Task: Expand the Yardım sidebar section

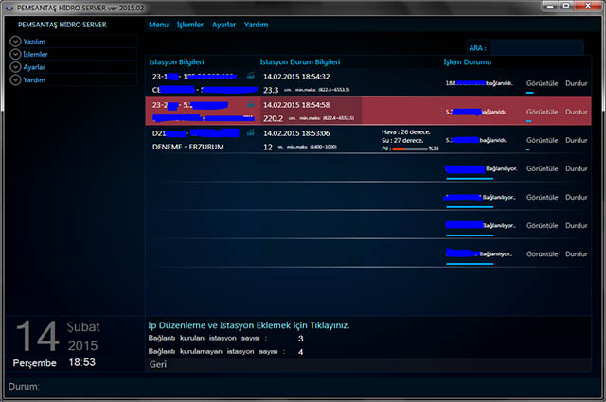Action: (15, 79)
